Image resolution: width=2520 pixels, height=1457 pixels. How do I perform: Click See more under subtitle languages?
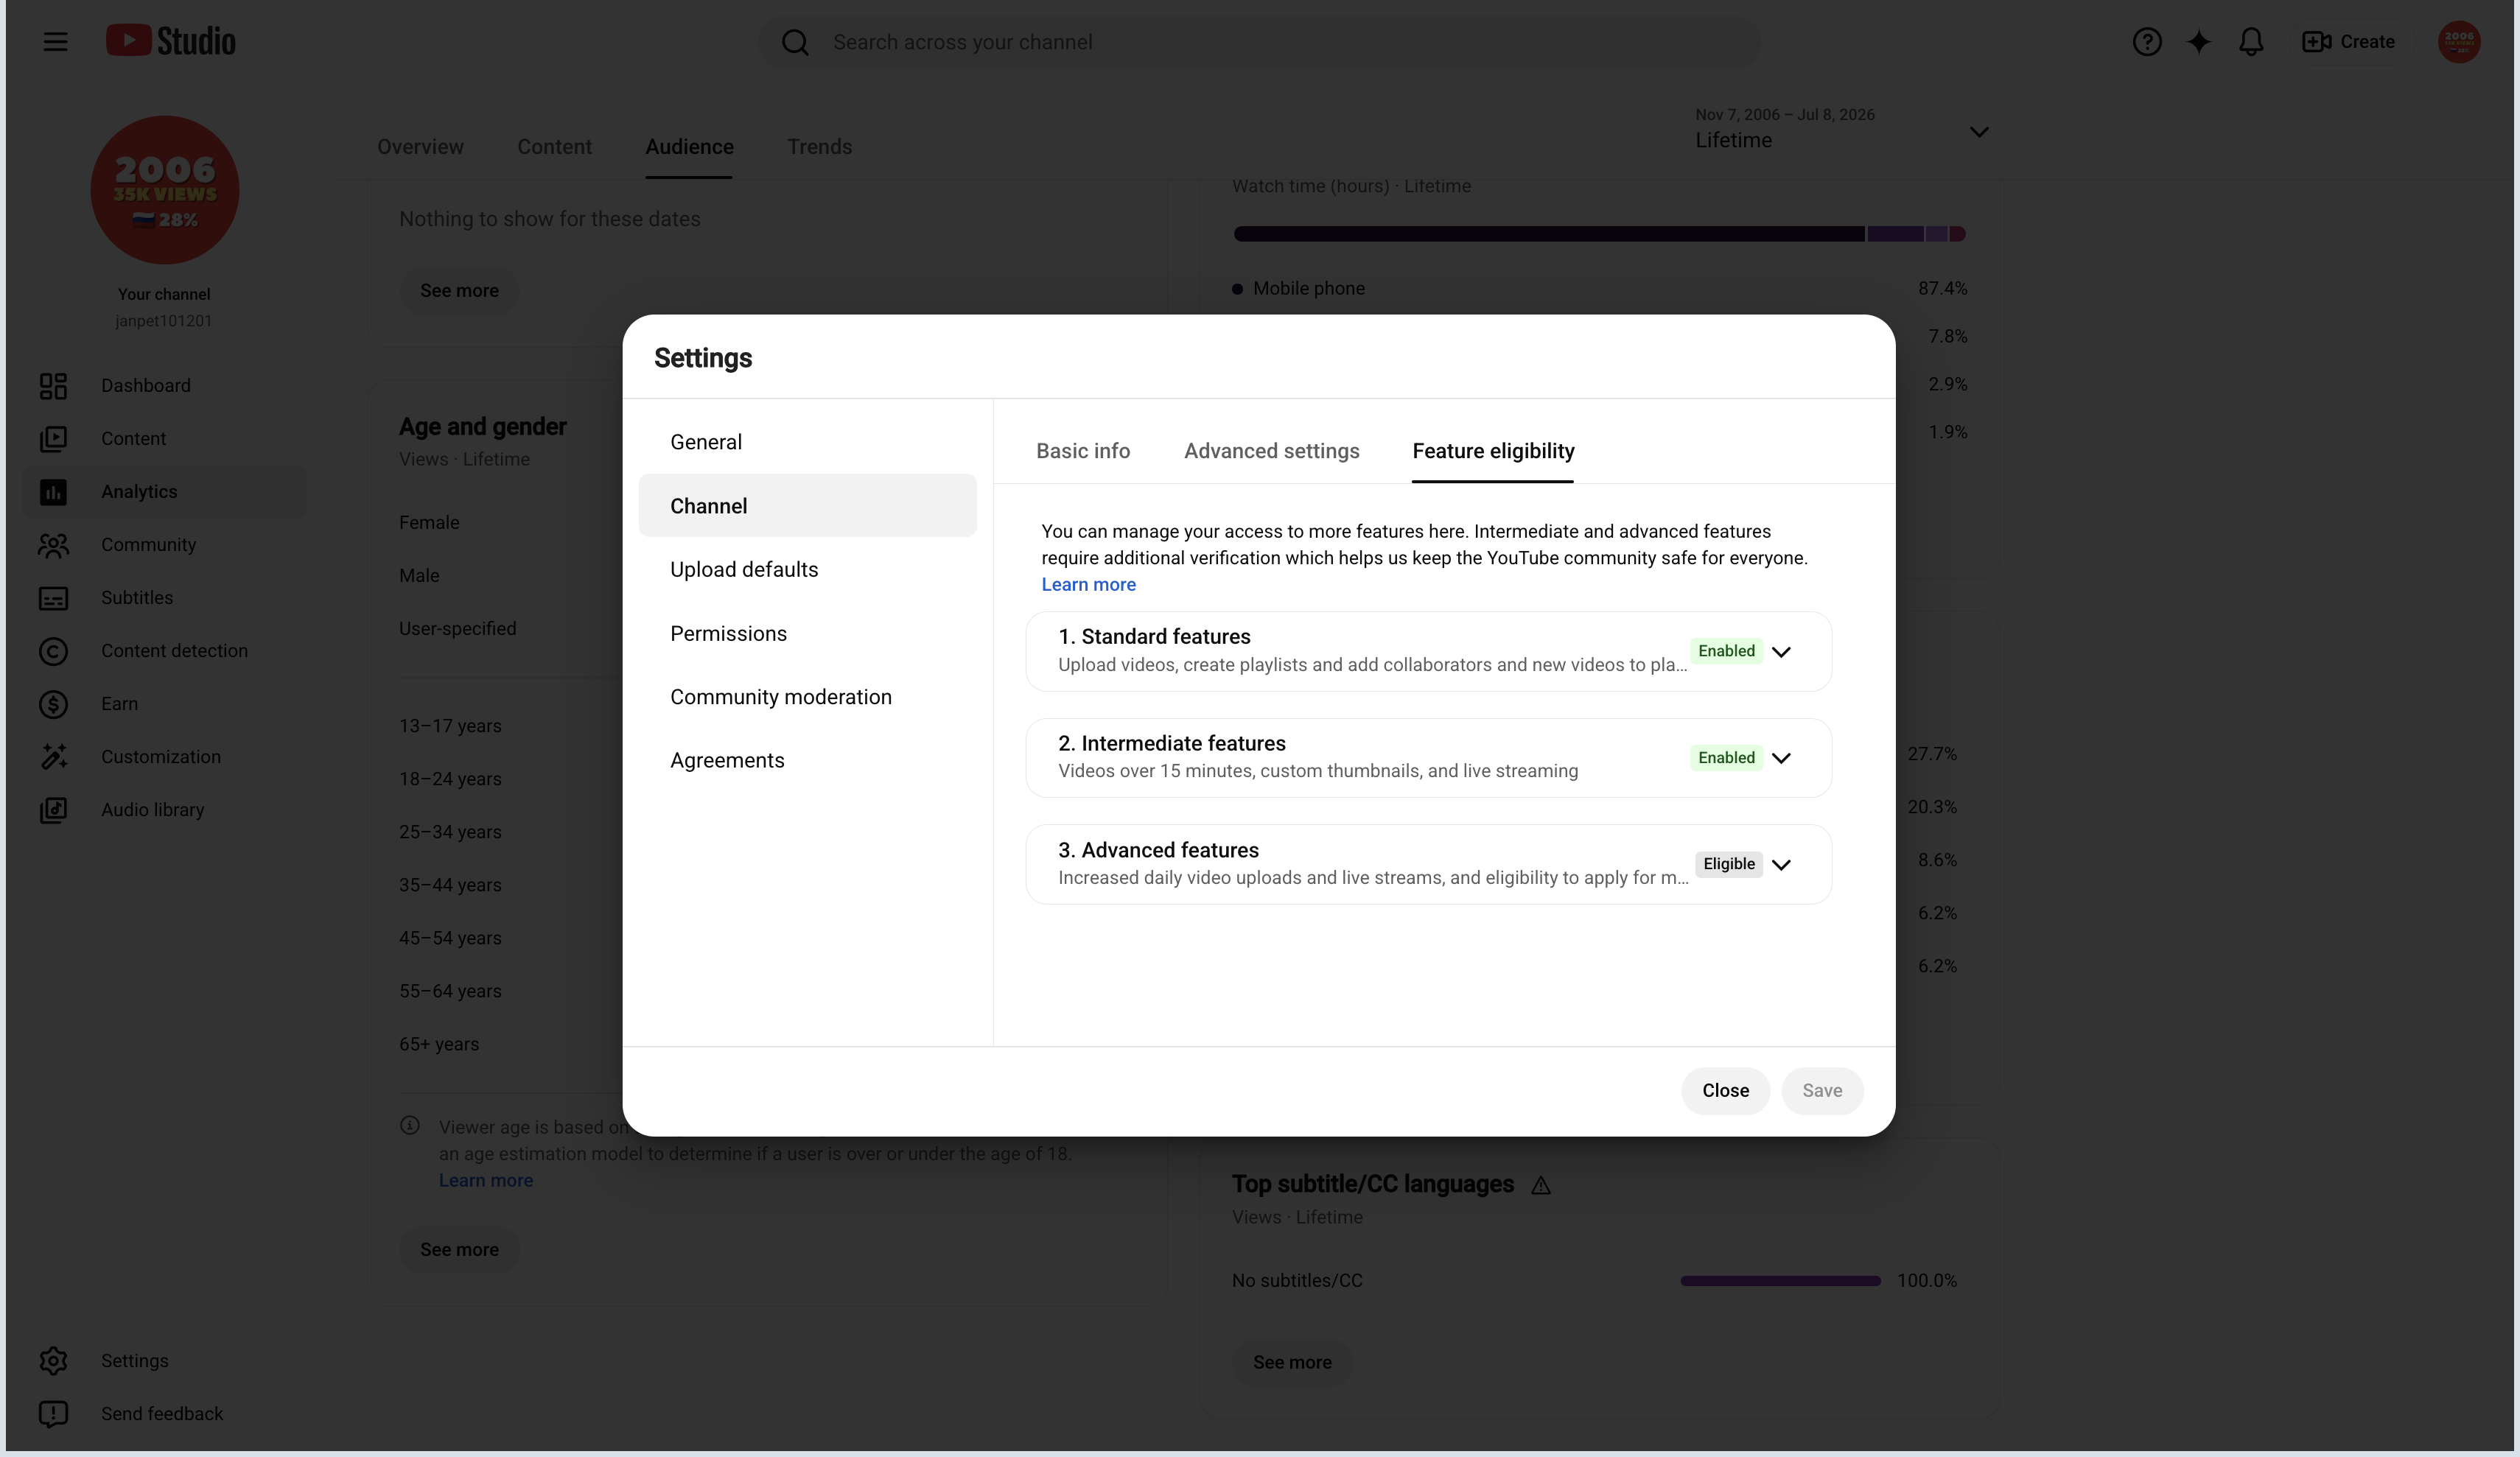tap(1292, 1362)
